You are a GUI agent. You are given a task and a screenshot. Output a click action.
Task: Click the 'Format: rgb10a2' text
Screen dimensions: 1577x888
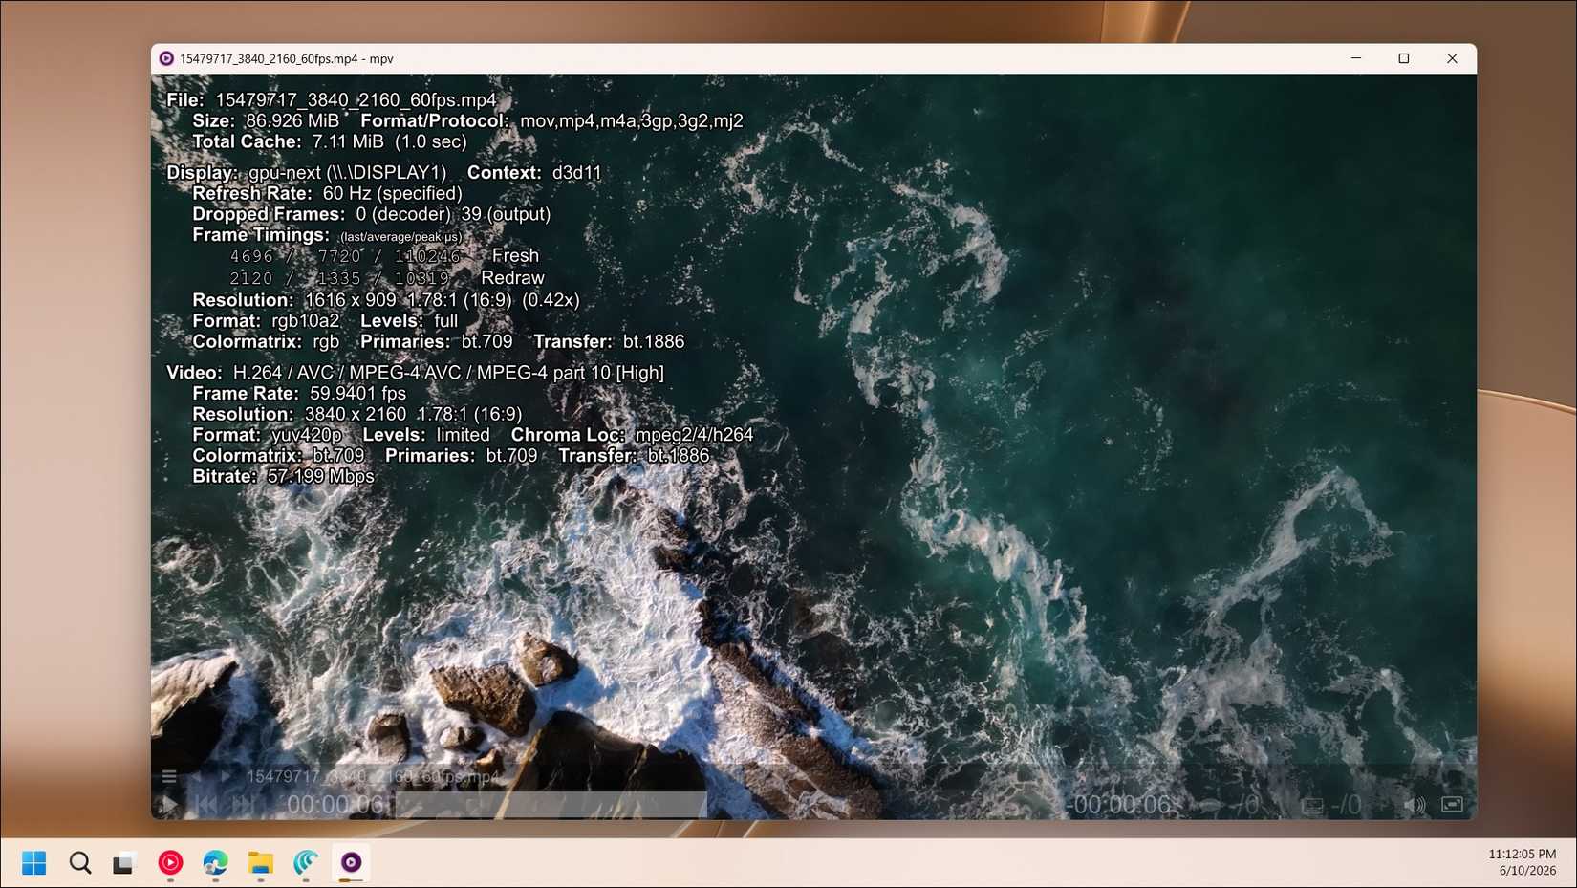[x=266, y=321]
